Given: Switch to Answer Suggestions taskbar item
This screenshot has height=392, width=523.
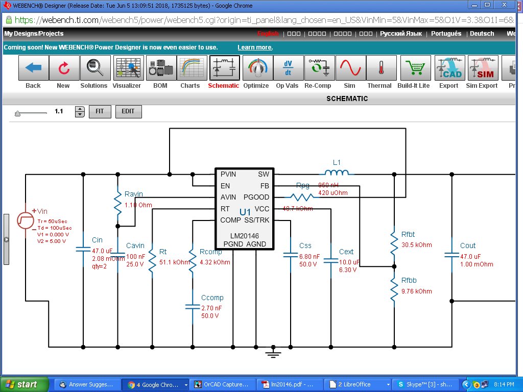Looking at the screenshot, I should [87, 384].
